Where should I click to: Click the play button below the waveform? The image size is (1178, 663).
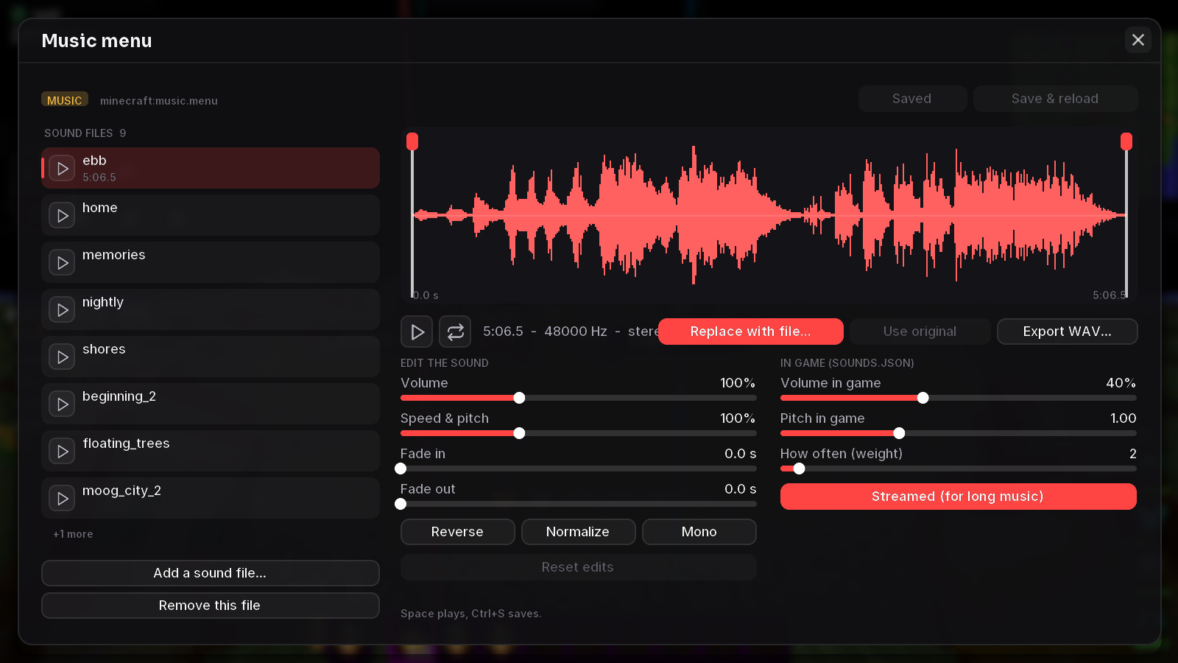point(417,331)
